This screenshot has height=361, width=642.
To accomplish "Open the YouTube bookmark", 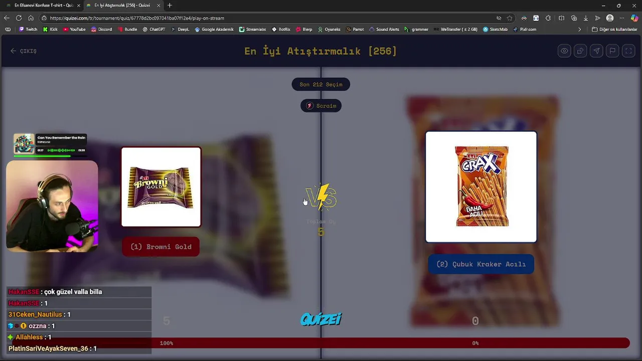I will [74, 29].
